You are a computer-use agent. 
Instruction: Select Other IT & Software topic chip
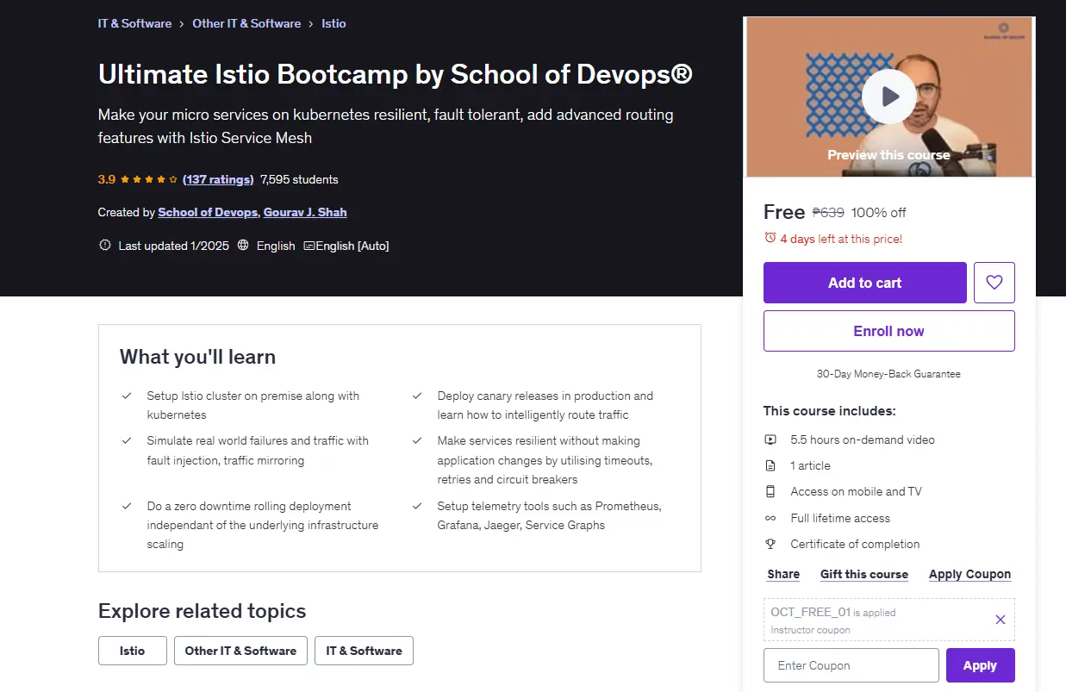coord(240,651)
